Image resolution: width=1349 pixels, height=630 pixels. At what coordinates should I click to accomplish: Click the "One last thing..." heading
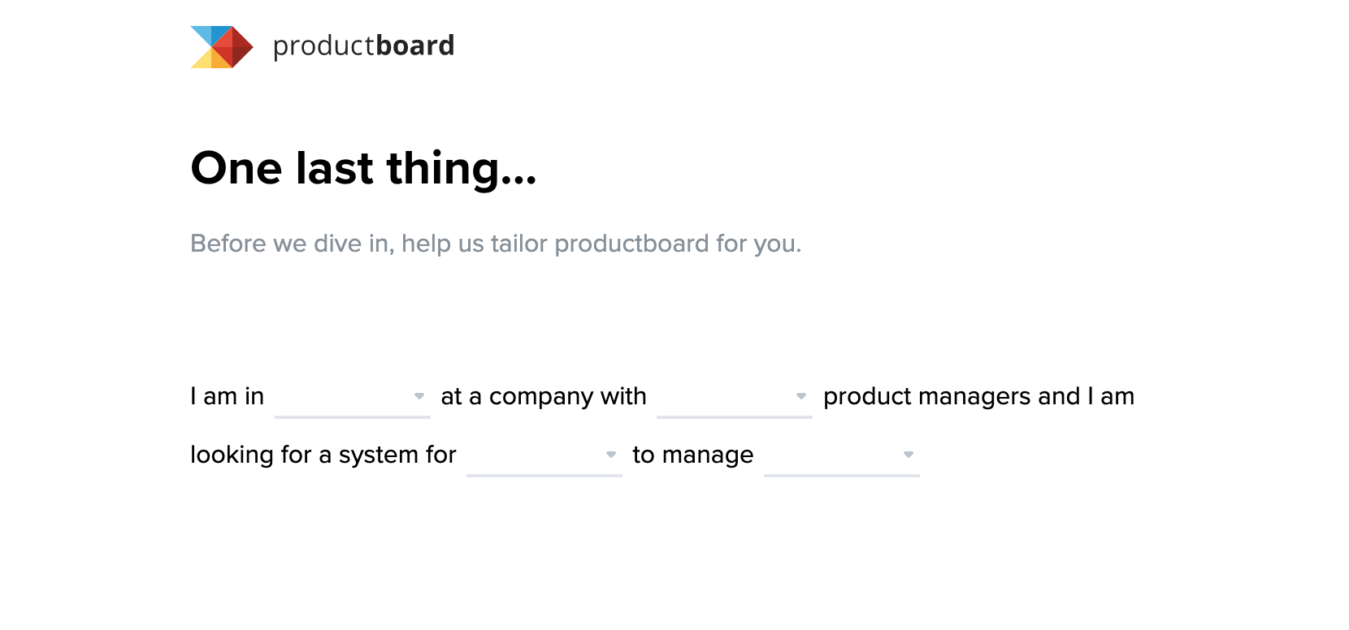point(365,169)
